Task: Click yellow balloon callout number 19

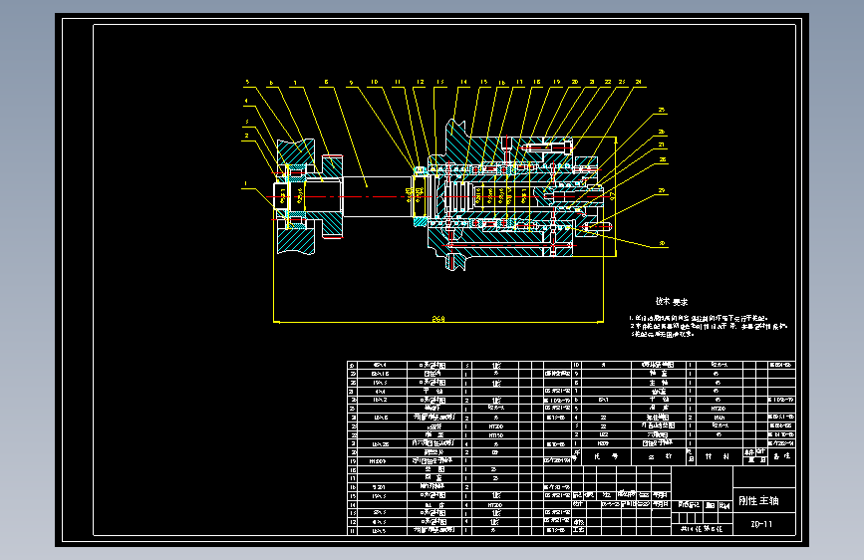Action: (x=556, y=82)
